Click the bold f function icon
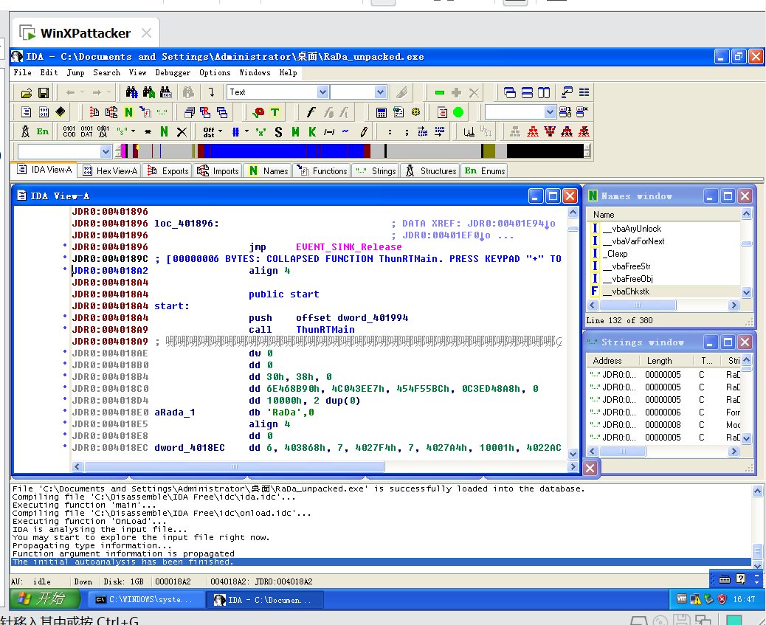 311,112
